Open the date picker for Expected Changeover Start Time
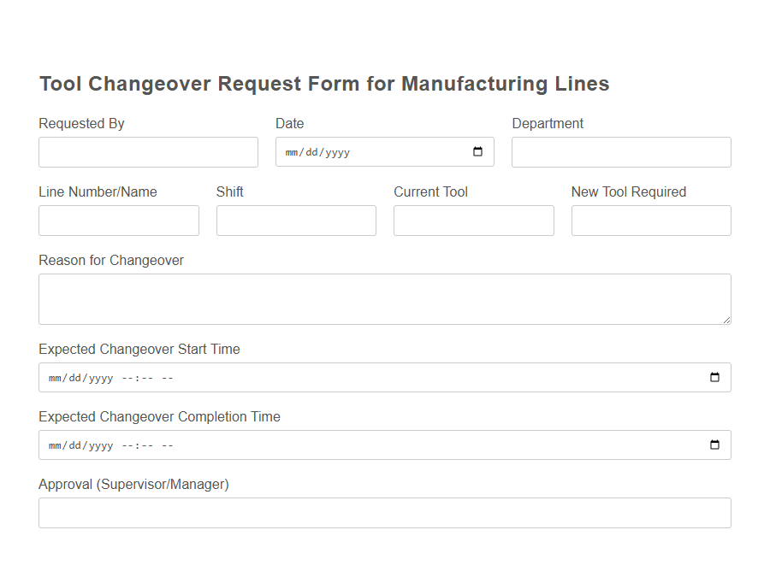The height and width of the screenshot is (583, 770). click(x=714, y=377)
